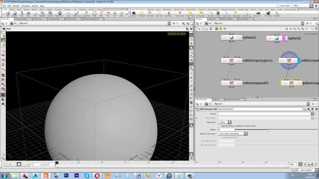Screen dimensions: 319x179
Task: Switch to the Performance Monitor tab
Action: pos(234,99)
